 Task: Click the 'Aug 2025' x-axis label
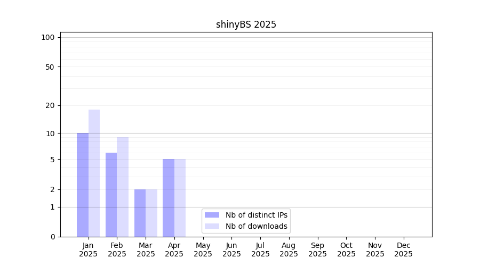[289, 250]
